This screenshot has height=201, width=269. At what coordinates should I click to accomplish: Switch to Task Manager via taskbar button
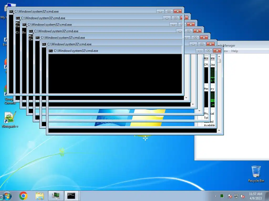pyautogui.click(x=56, y=196)
